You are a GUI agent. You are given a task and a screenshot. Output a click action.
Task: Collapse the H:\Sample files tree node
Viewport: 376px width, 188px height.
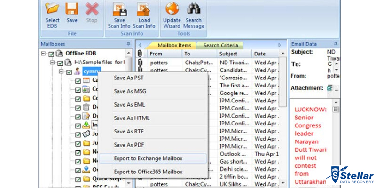click(53, 62)
